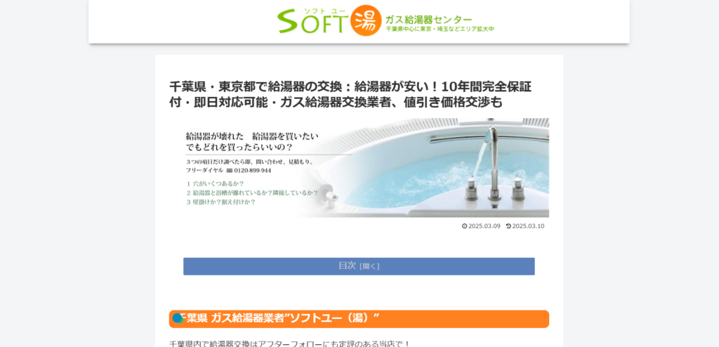
Task: Click the 目次 label in the blue bar
Action: (x=347, y=266)
